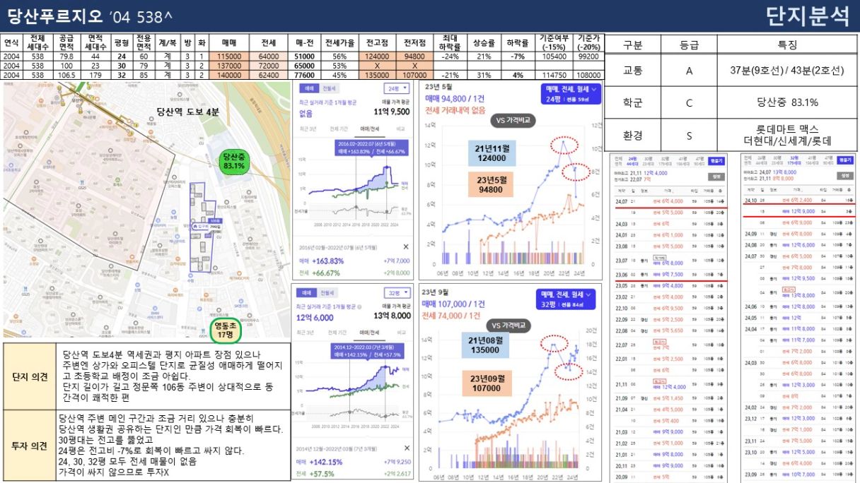Image resolution: width=860 pixels, height=483 pixels.
Task: Click the 학군 grade C cell
Action: (x=689, y=102)
